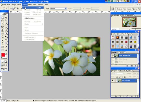
Task: Switch to the Channels tab
Action: coord(122,71)
